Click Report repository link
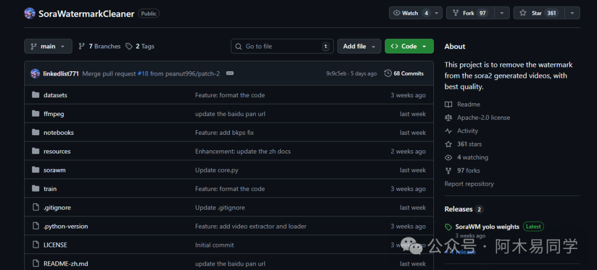 (469, 184)
